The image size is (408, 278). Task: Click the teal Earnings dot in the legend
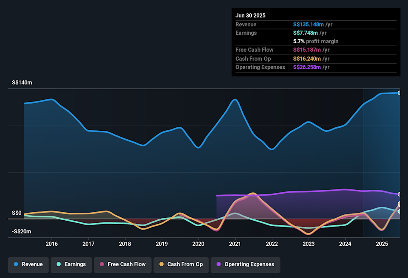(59, 265)
